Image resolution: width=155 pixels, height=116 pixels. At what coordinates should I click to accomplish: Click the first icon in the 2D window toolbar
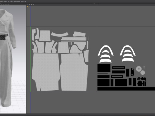(28, 5)
